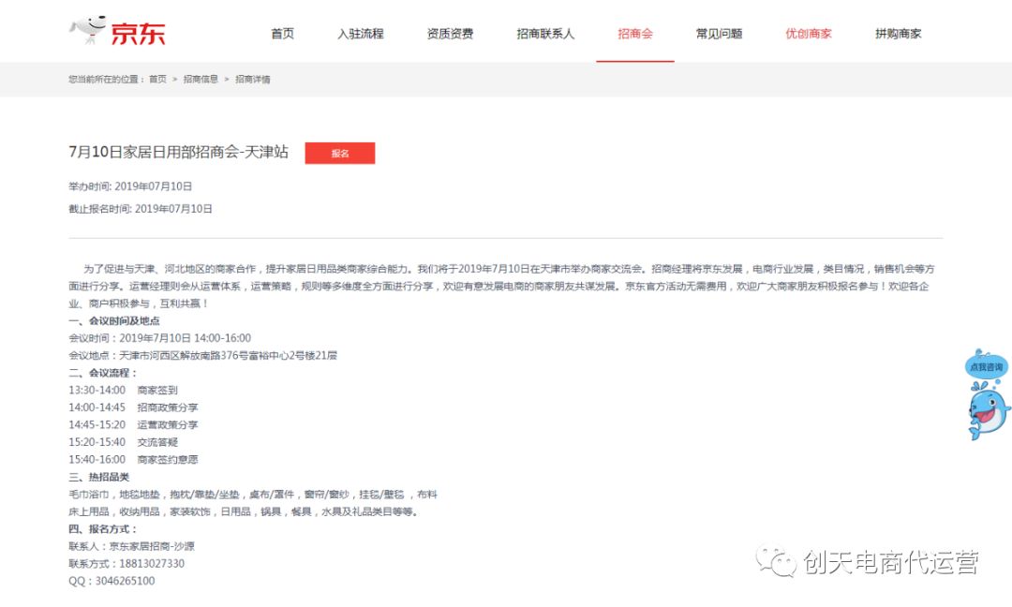Click the 联系人：京东家居招商 line
Image resolution: width=1012 pixels, height=607 pixels.
click(x=132, y=546)
